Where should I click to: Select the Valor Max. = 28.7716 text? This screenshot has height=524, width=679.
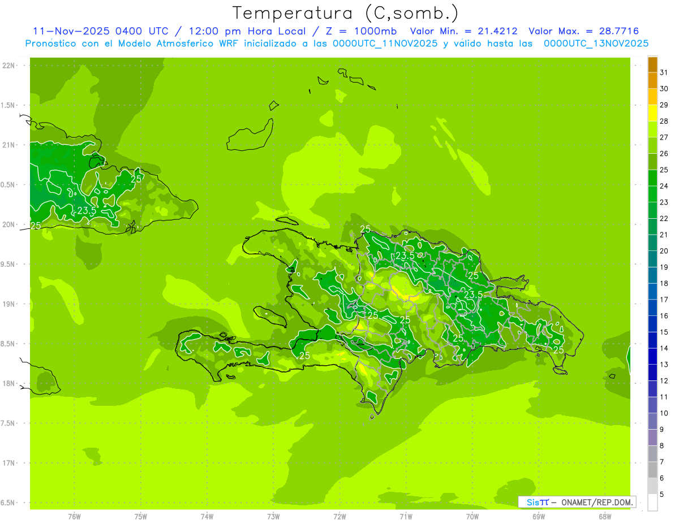coord(583,31)
